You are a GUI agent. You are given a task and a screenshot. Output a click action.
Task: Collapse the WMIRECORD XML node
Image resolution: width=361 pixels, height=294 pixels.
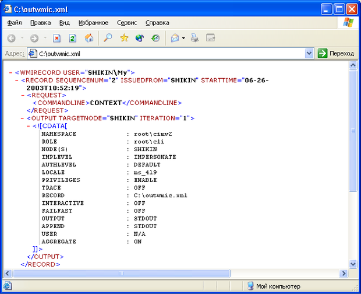pyautogui.click(x=11, y=72)
